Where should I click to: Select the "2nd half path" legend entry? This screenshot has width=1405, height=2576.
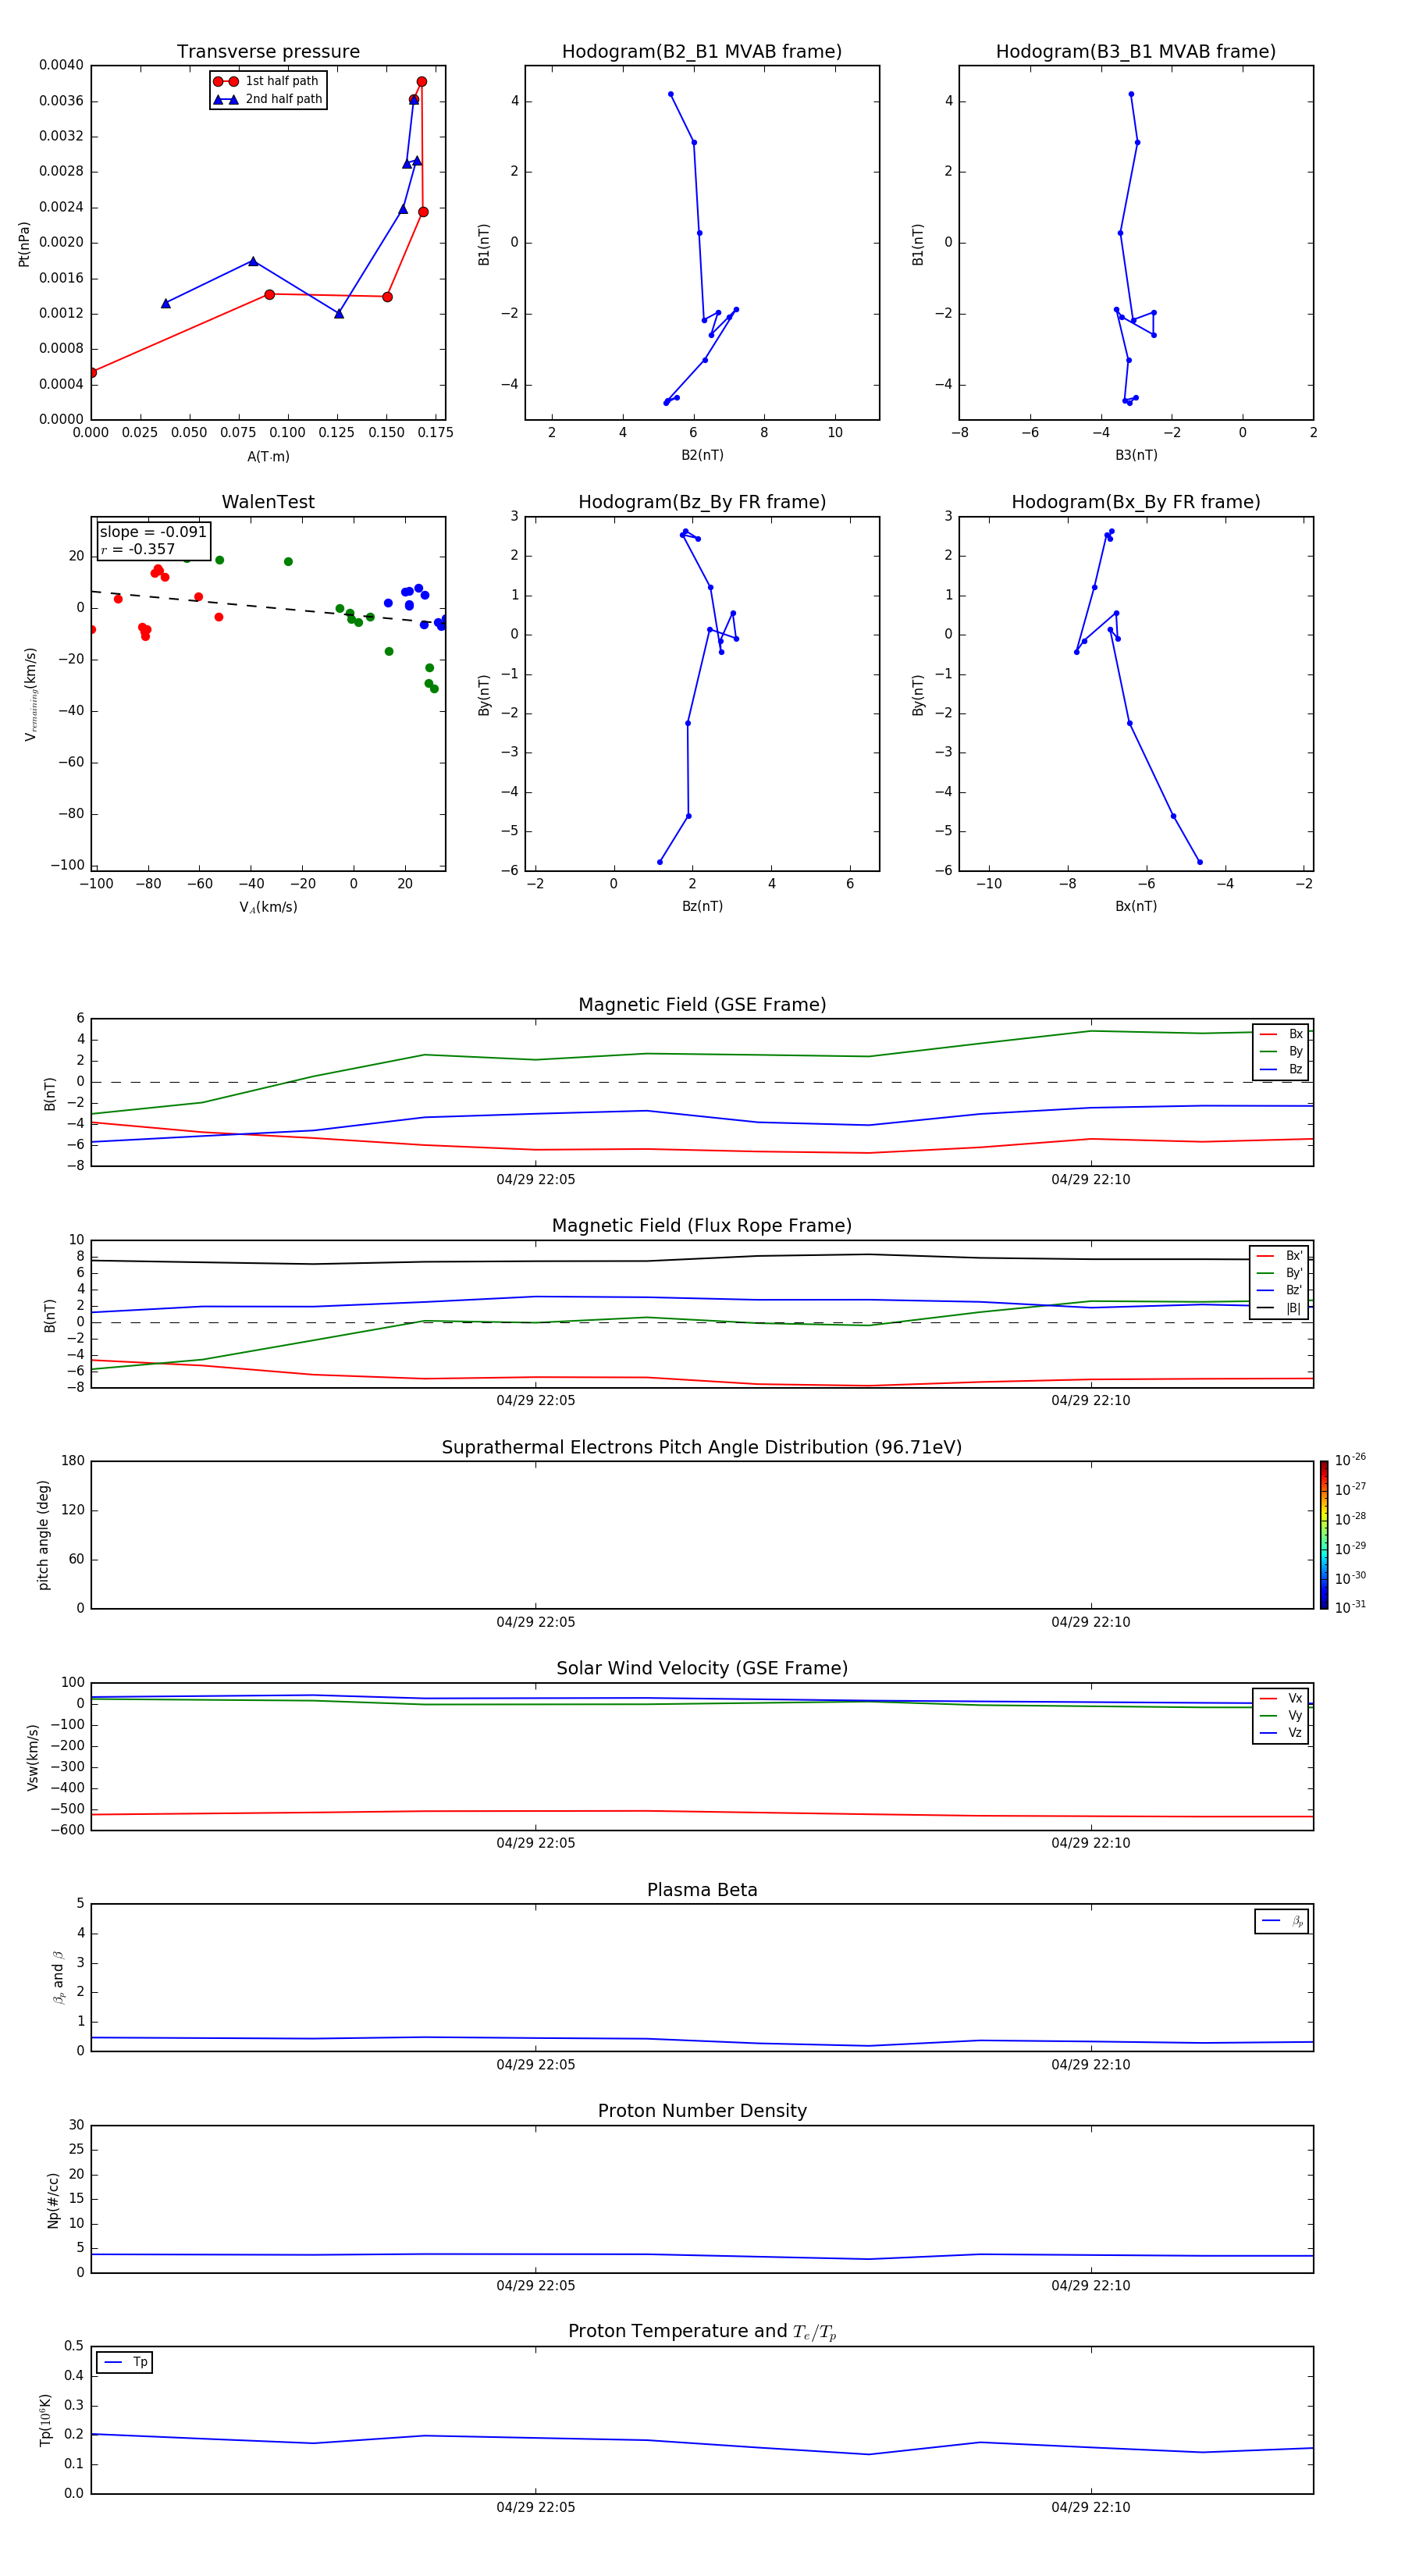click(x=269, y=99)
